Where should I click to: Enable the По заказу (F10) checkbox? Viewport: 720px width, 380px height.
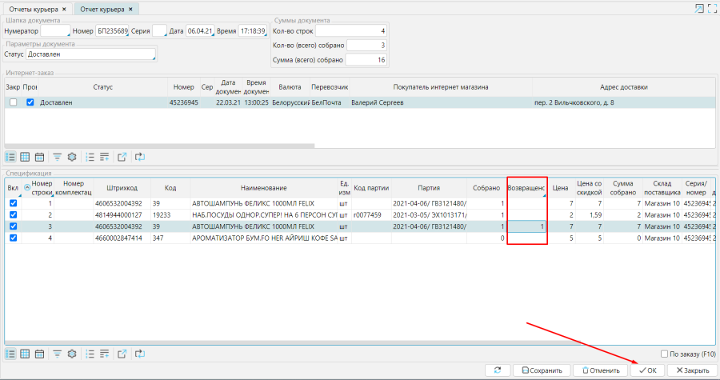pos(666,354)
